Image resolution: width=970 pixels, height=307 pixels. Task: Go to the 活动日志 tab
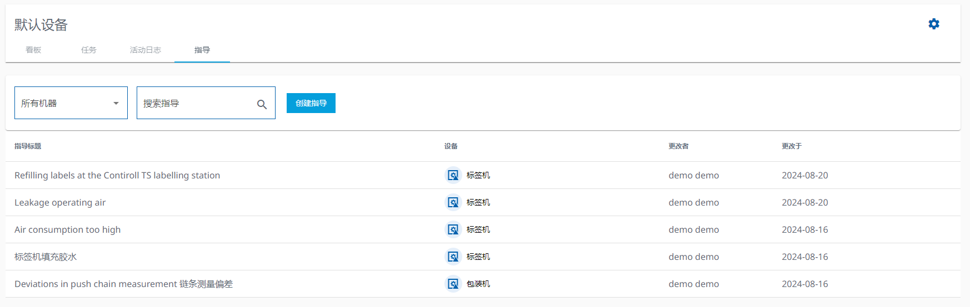(146, 50)
